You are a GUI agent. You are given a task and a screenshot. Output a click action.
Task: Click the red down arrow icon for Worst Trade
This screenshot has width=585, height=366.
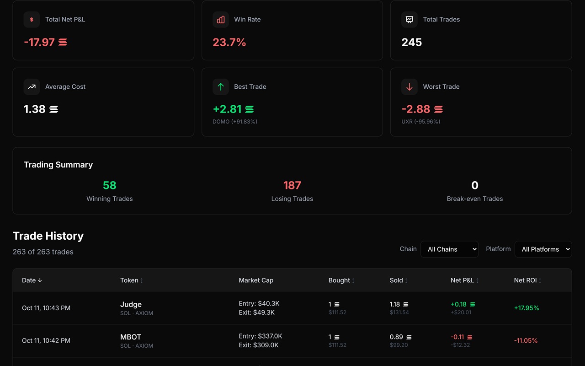click(409, 87)
